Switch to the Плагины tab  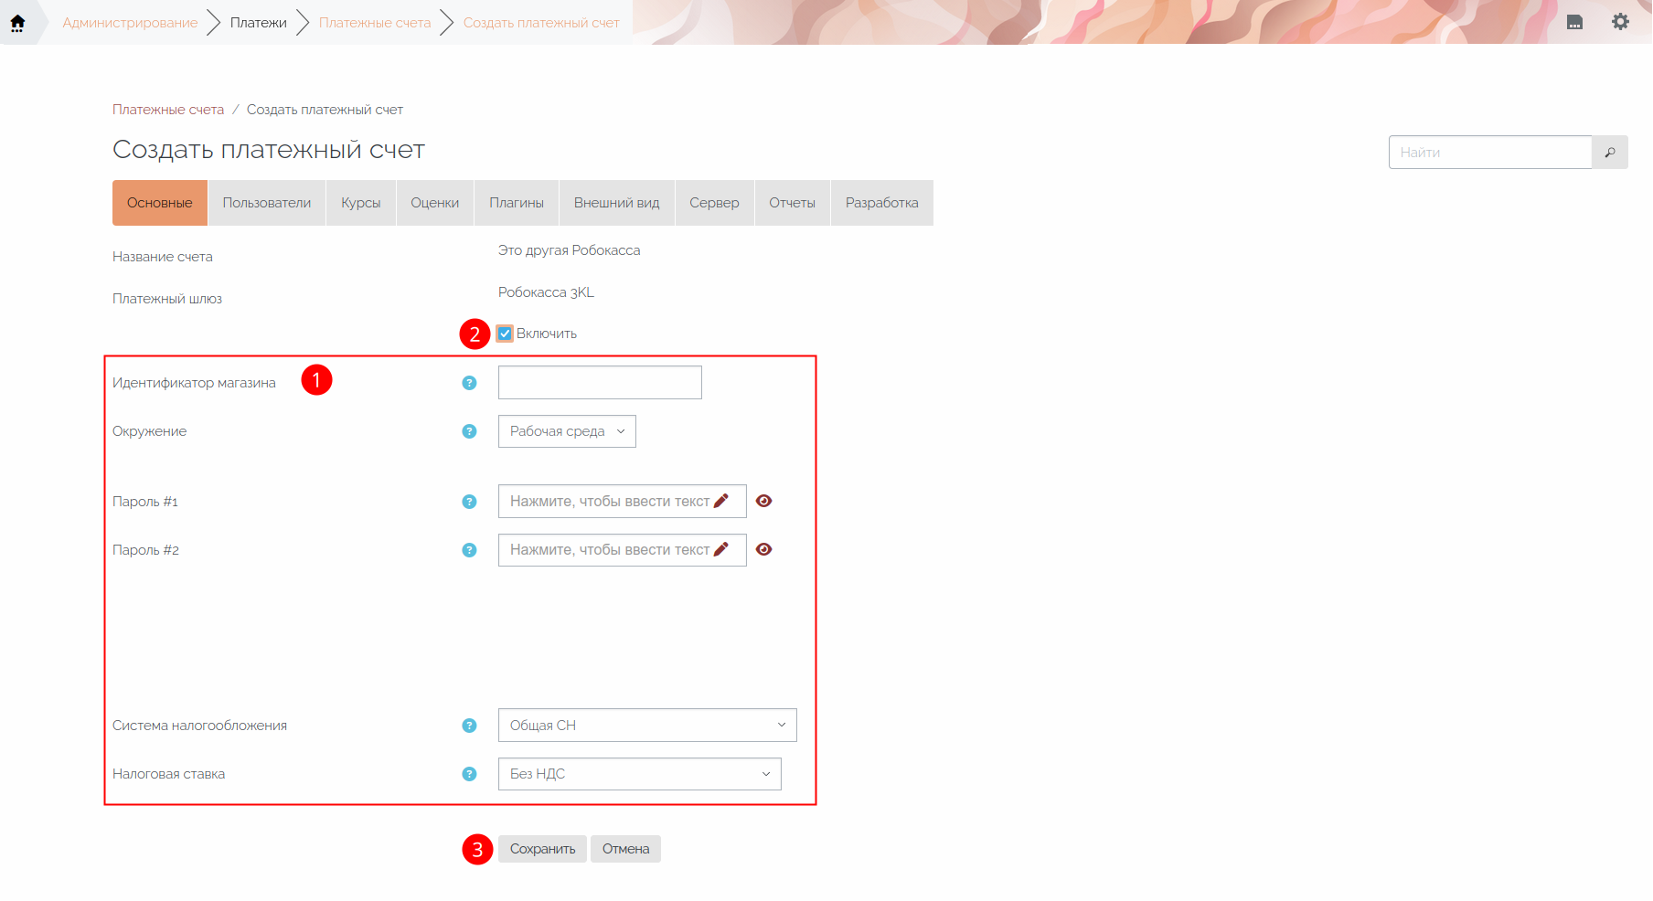(517, 203)
